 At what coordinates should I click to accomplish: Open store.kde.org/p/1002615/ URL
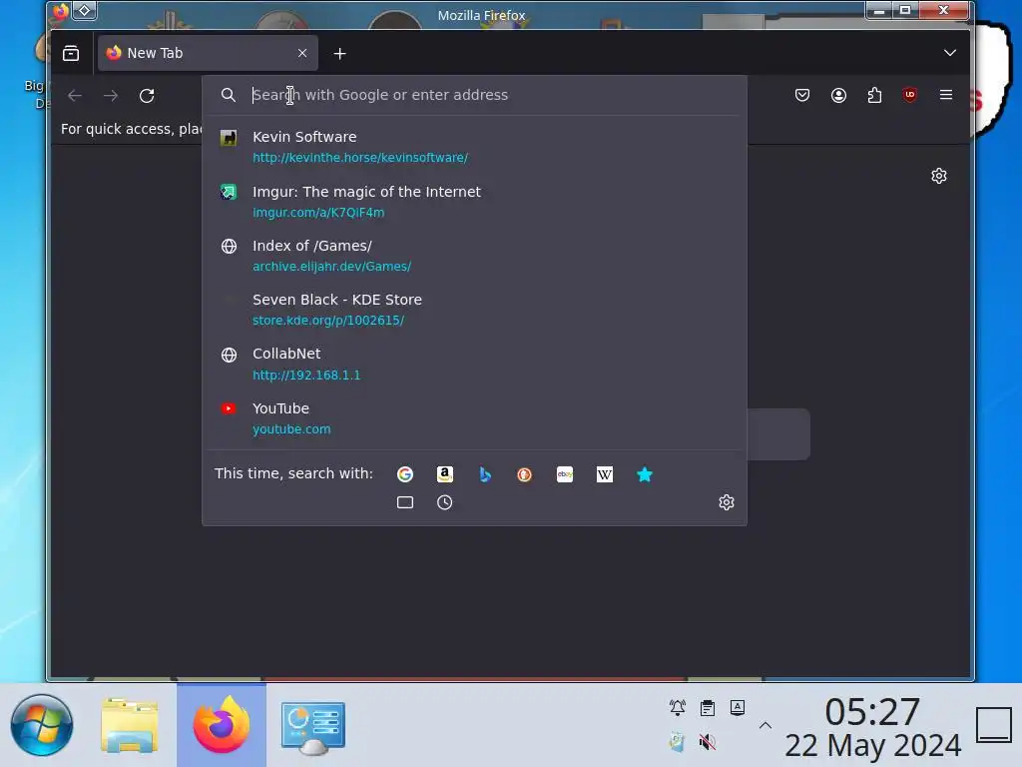tap(327, 321)
